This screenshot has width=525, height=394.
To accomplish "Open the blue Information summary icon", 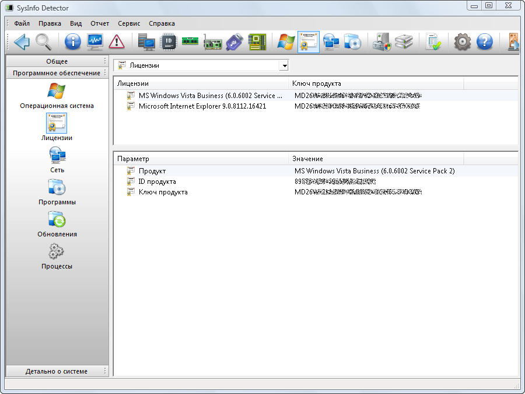I will [73, 42].
